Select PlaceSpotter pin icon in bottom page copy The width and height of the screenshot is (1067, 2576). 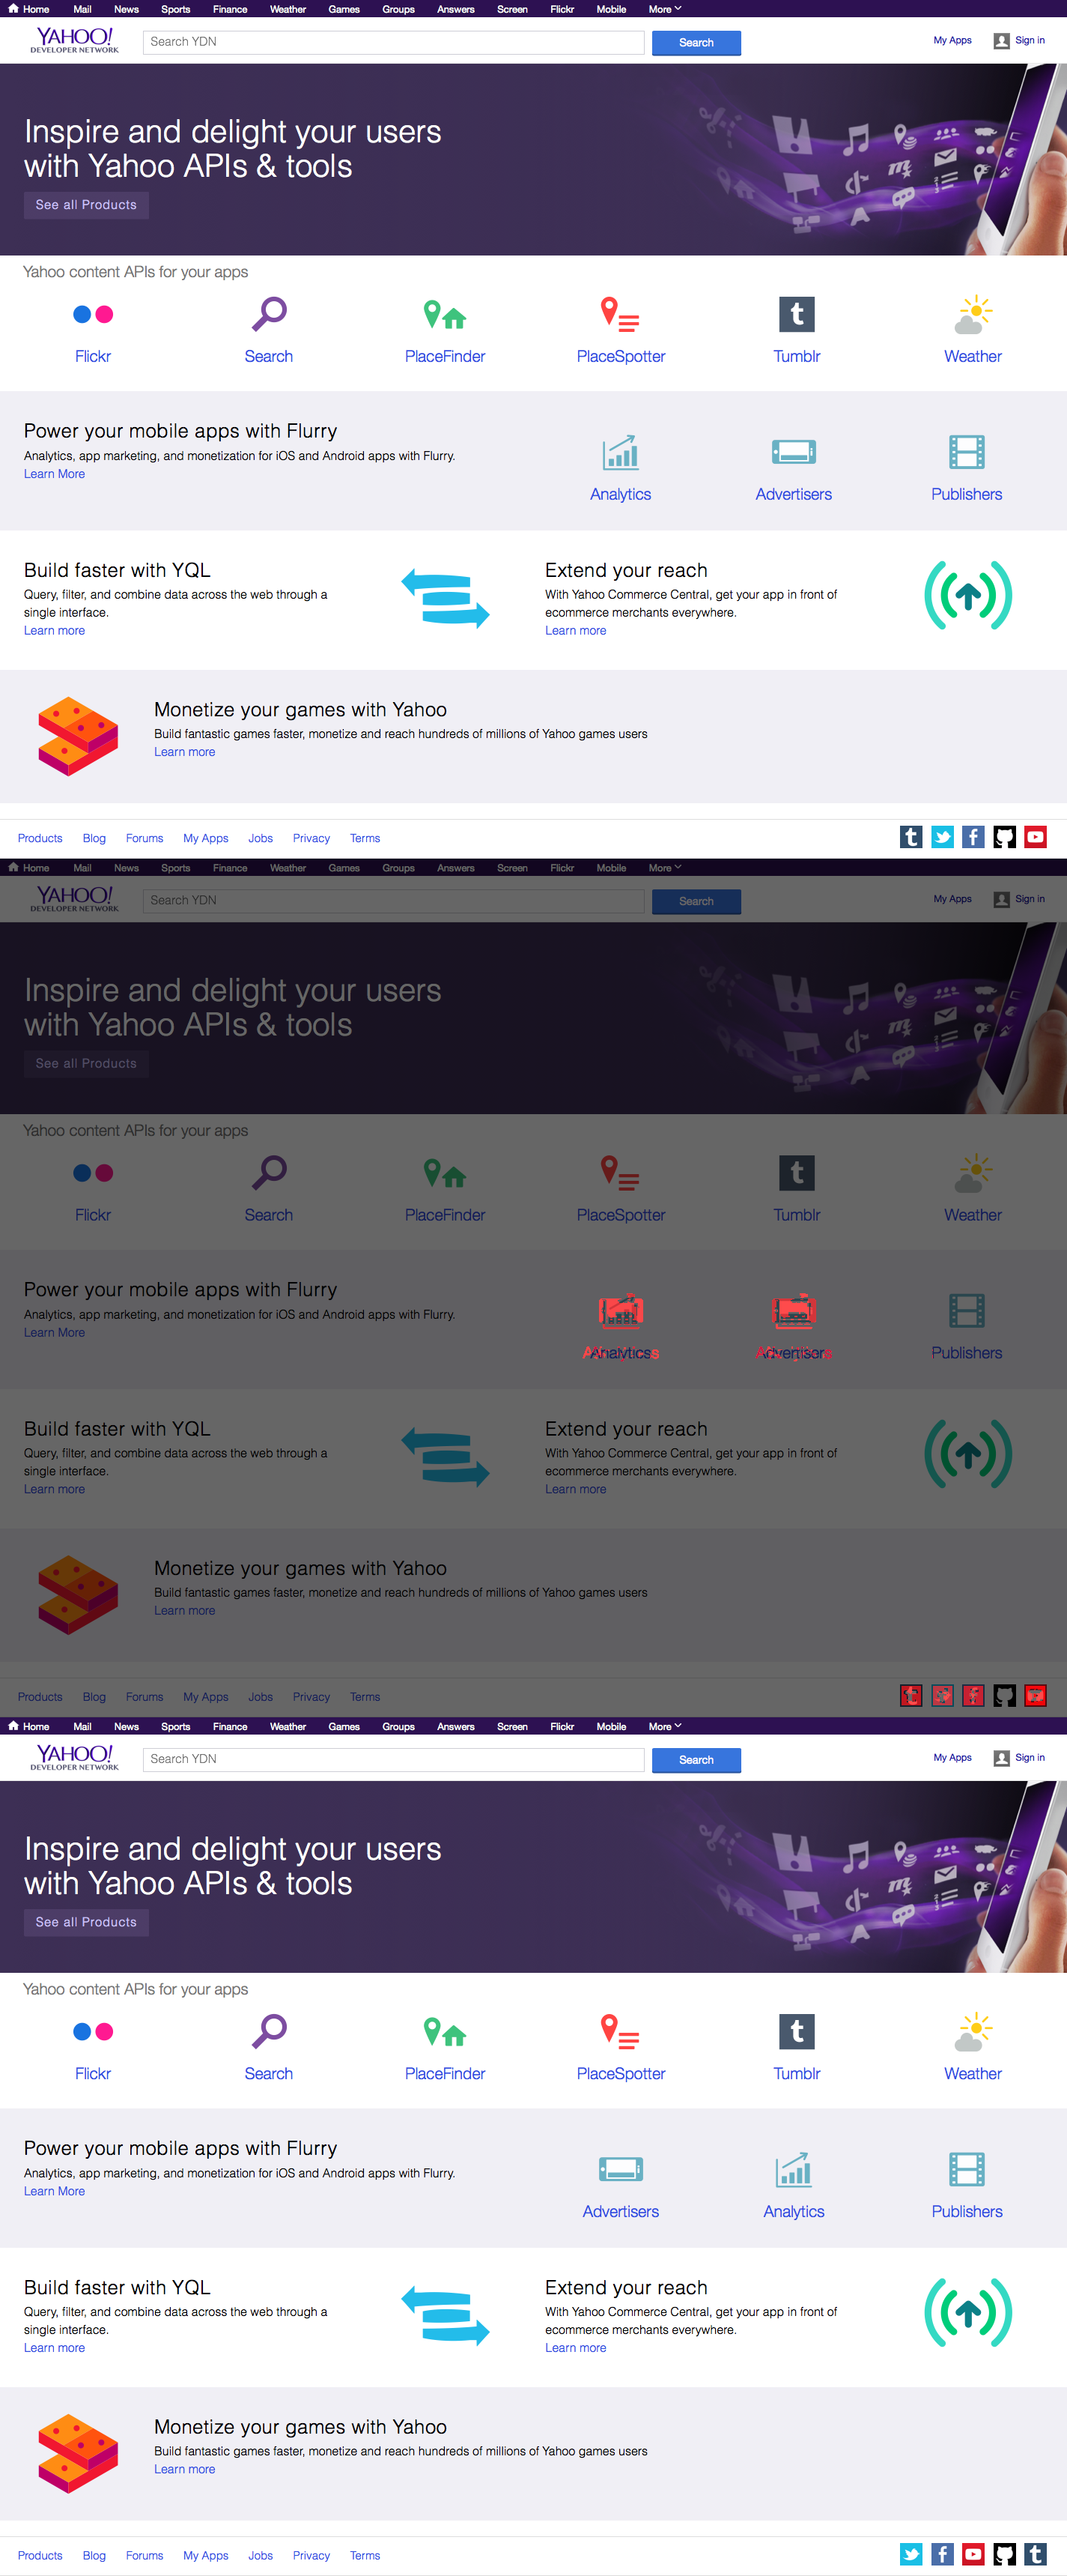click(621, 2032)
